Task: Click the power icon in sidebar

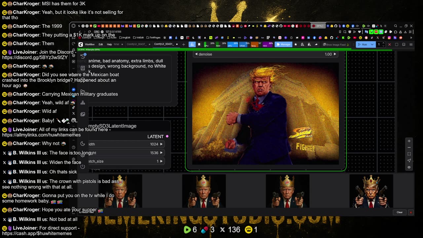Action: tap(83, 166)
